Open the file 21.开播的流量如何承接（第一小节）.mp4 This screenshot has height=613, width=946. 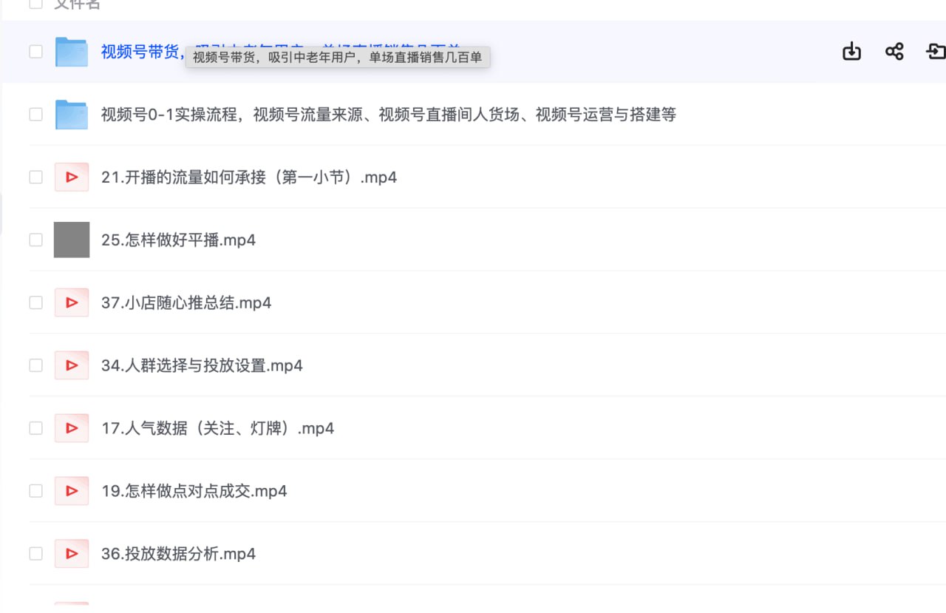coord(249,177)
